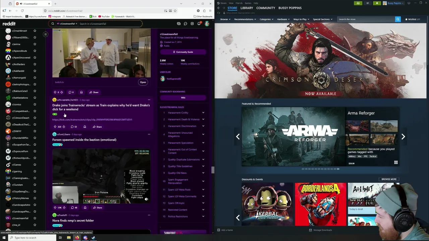Collapse the Reddit left sidebar
Viewport: 429px width, 241px height.
point(46,34)
